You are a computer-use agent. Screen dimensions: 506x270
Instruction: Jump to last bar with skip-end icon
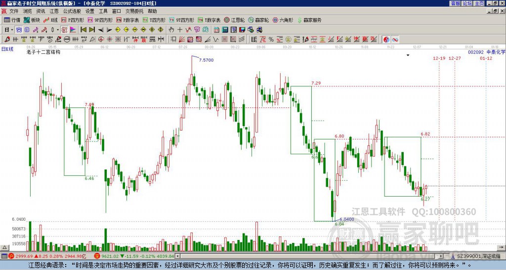coord(92,30)
